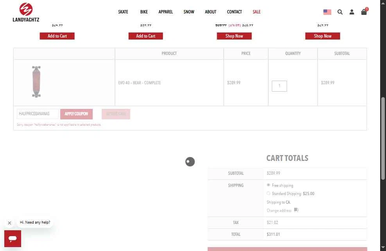This screenshot has height=251, width=386.
Task: Open the SKATE menu
Action: pyautogui.click(x=123, y=12)
